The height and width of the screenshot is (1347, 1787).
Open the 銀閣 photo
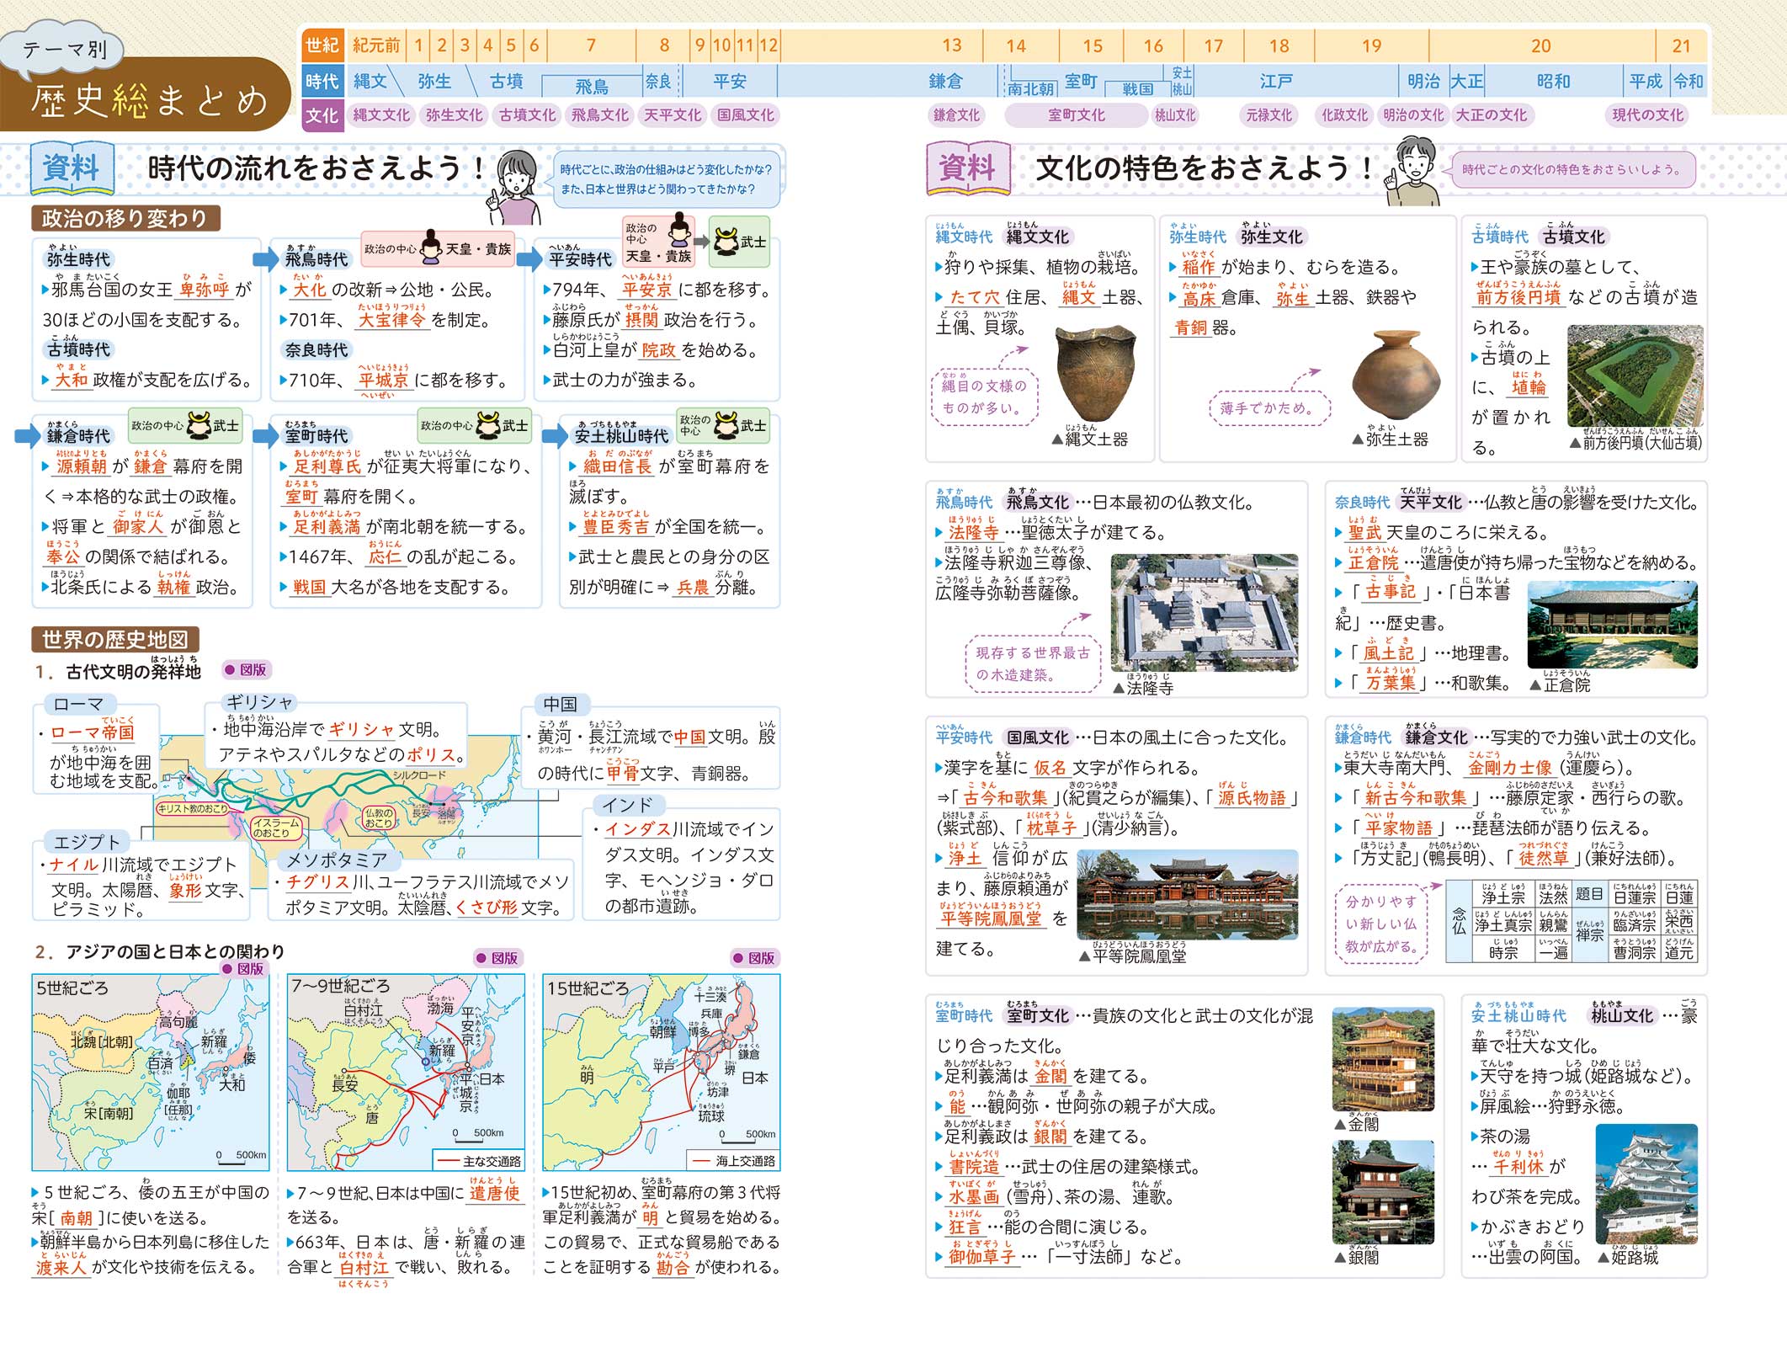(x=1384, y=1193)
